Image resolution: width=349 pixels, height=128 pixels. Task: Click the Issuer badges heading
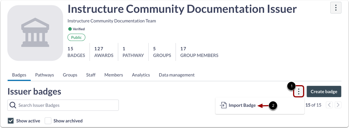[x=34, y=91]
